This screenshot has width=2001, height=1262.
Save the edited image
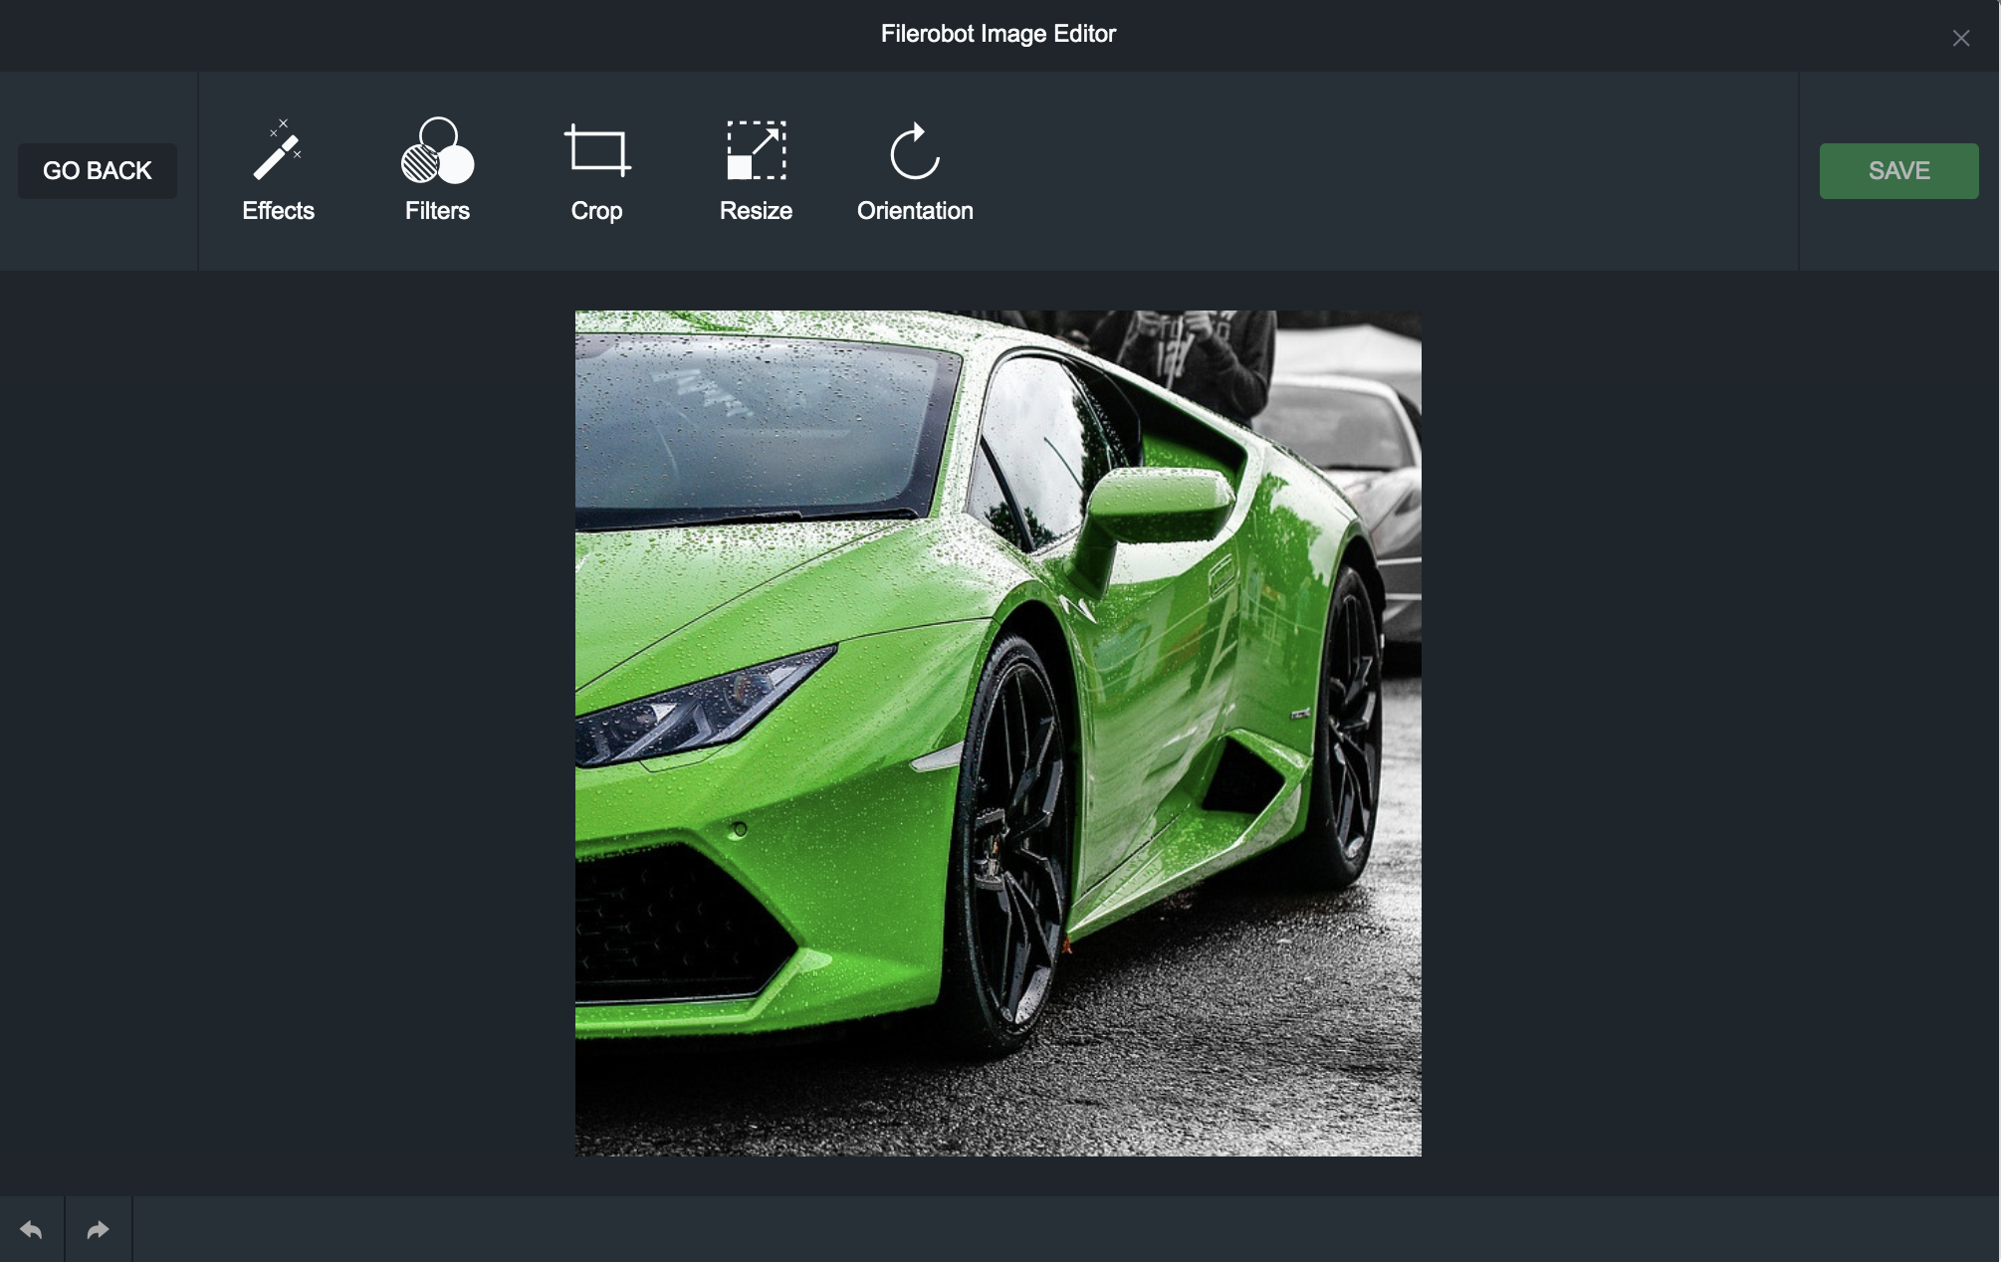[x=1898, y=171]
